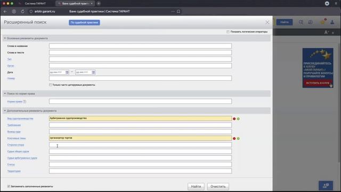Click the Найти button at the dialog bottom
The width and height of the screenshot is (341, 192).
tap(196, 186)
